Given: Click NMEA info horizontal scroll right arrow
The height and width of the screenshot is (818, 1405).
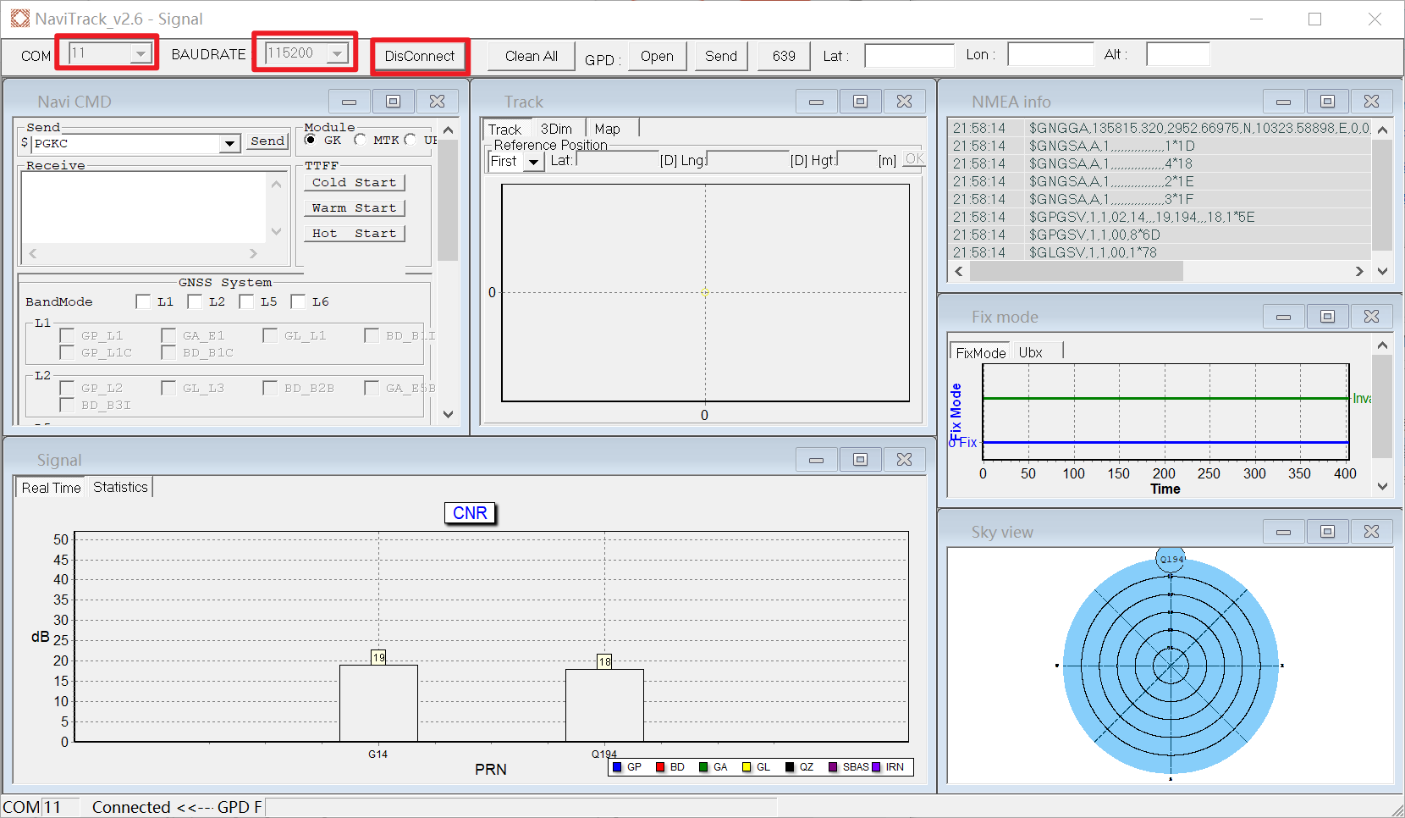Looking at the screenshot, I should coord(1359,271).
